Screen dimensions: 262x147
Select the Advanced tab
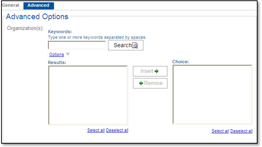point(38,5)
